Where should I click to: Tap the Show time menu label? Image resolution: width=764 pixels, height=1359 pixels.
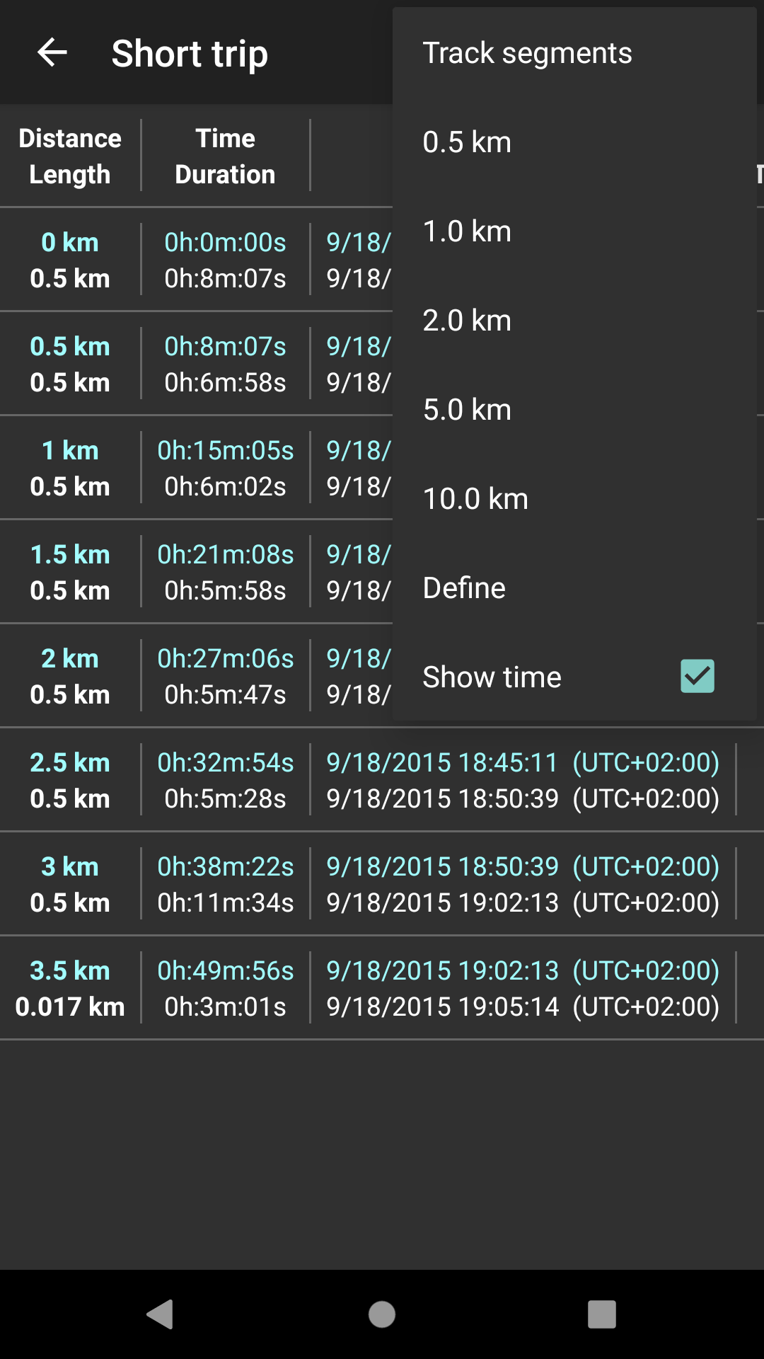[492, 677]
